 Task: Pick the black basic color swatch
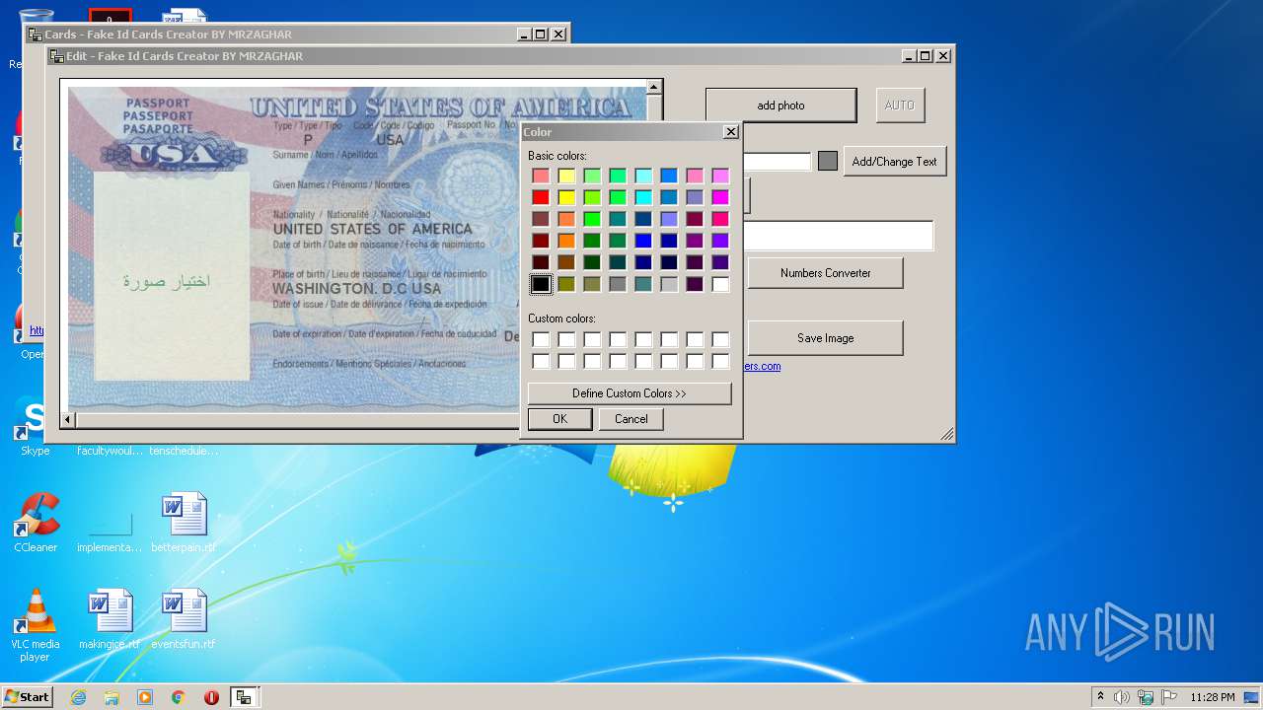(541, 284)
